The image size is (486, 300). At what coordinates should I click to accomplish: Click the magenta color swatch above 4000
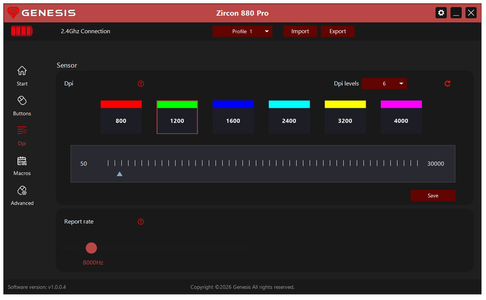coord(401,104)
